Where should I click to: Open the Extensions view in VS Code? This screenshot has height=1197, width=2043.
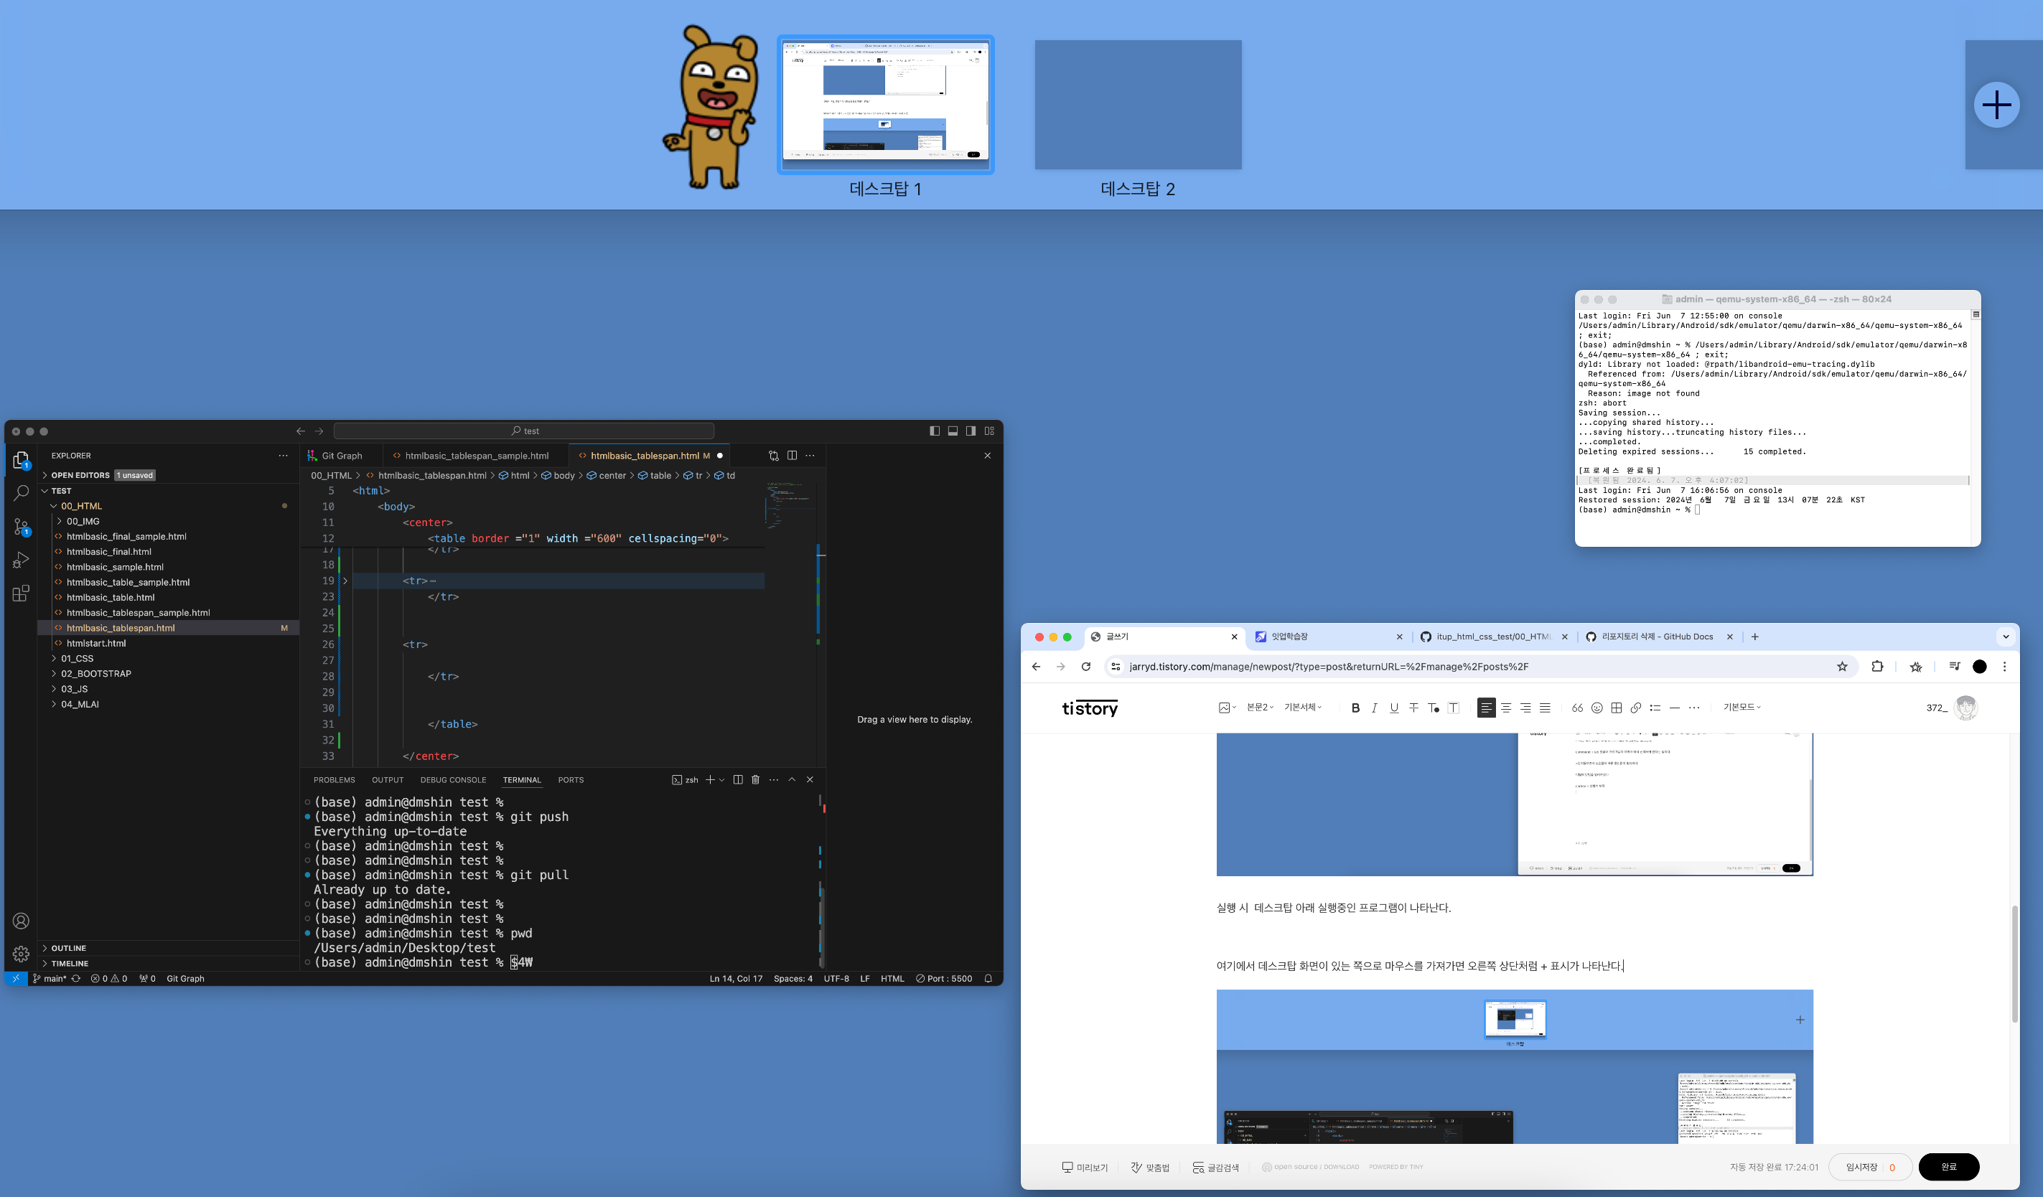[21, 593]
